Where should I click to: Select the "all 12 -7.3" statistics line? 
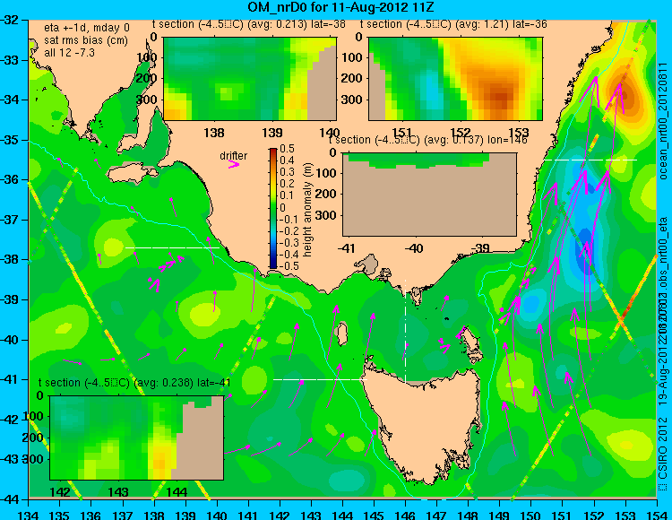point(69,53)
